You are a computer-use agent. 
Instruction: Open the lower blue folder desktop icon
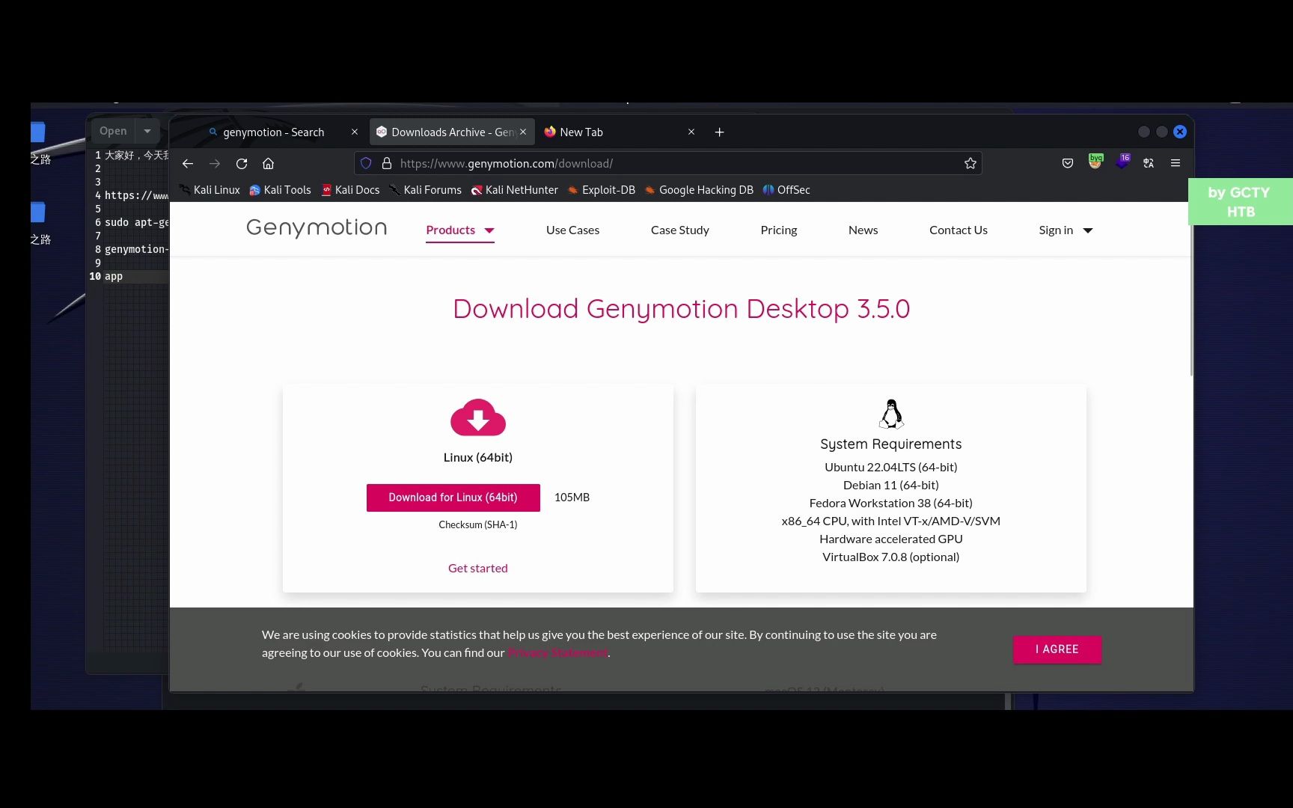[x=38, y=212]
